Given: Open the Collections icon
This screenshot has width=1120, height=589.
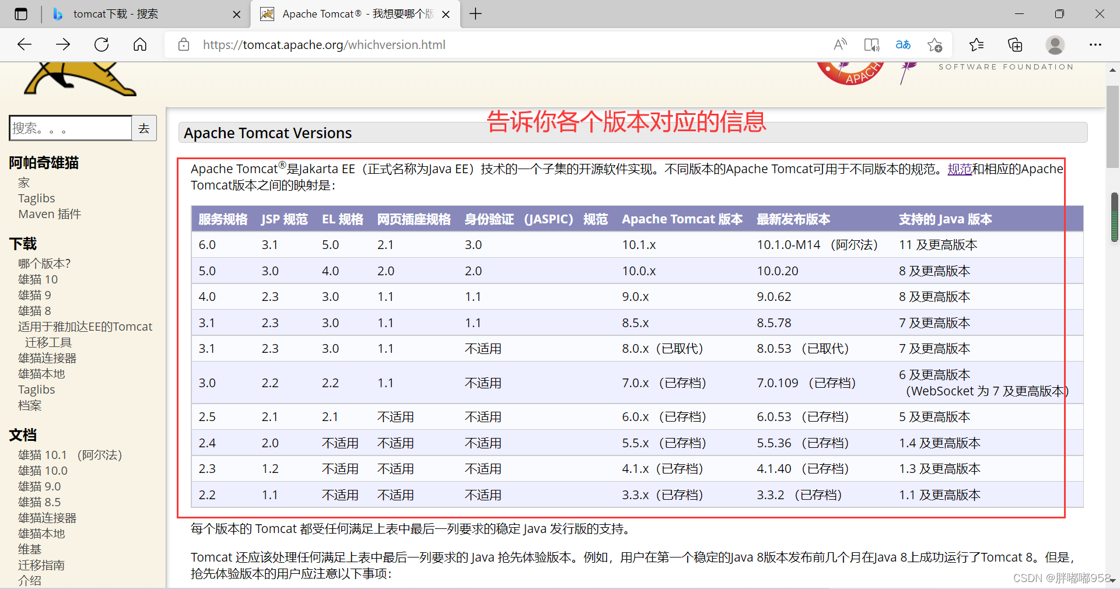Looking at the screenshot, I should 1015,44.
